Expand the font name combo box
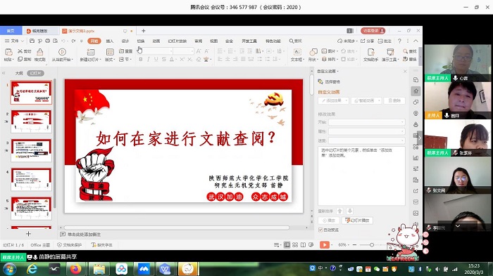 click(156, 51)
